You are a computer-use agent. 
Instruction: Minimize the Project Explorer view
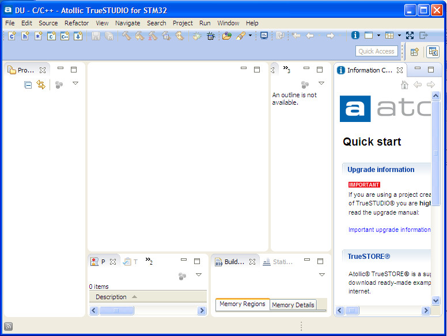(60, 68)
